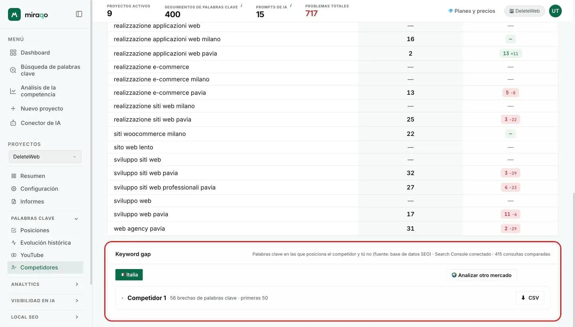
Task: Click info icon beside Seguimientos de palabras clave
Action: click(242, 6)
